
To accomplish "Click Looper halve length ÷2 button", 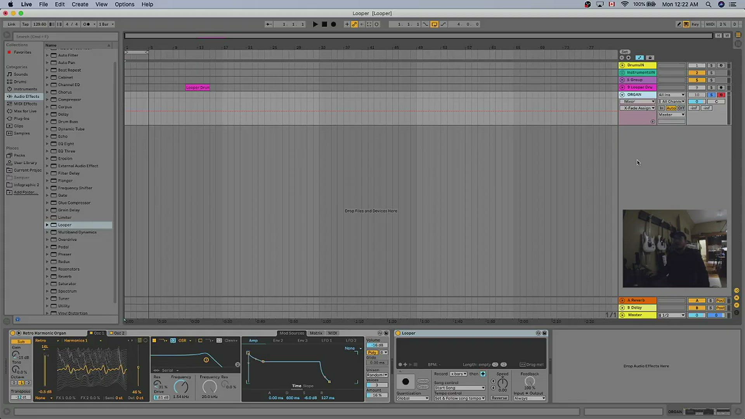I will click(x=495, y=365).
